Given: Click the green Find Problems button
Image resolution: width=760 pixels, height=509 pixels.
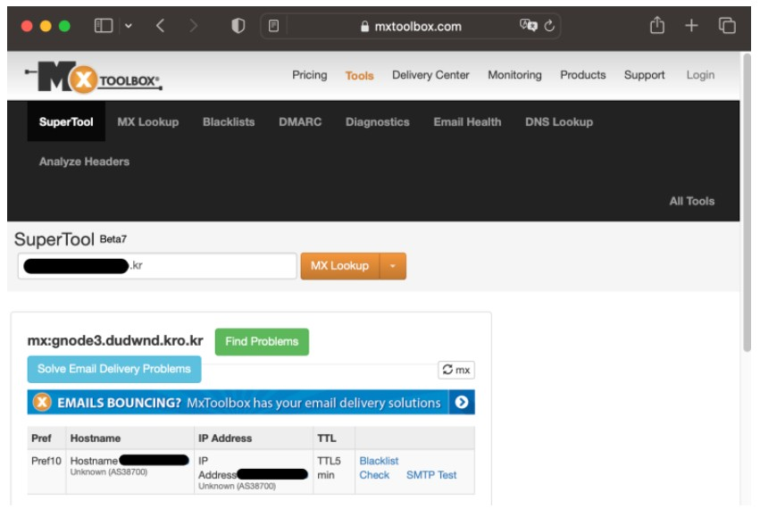Looking at the screenshot, I should coord(262,342).
